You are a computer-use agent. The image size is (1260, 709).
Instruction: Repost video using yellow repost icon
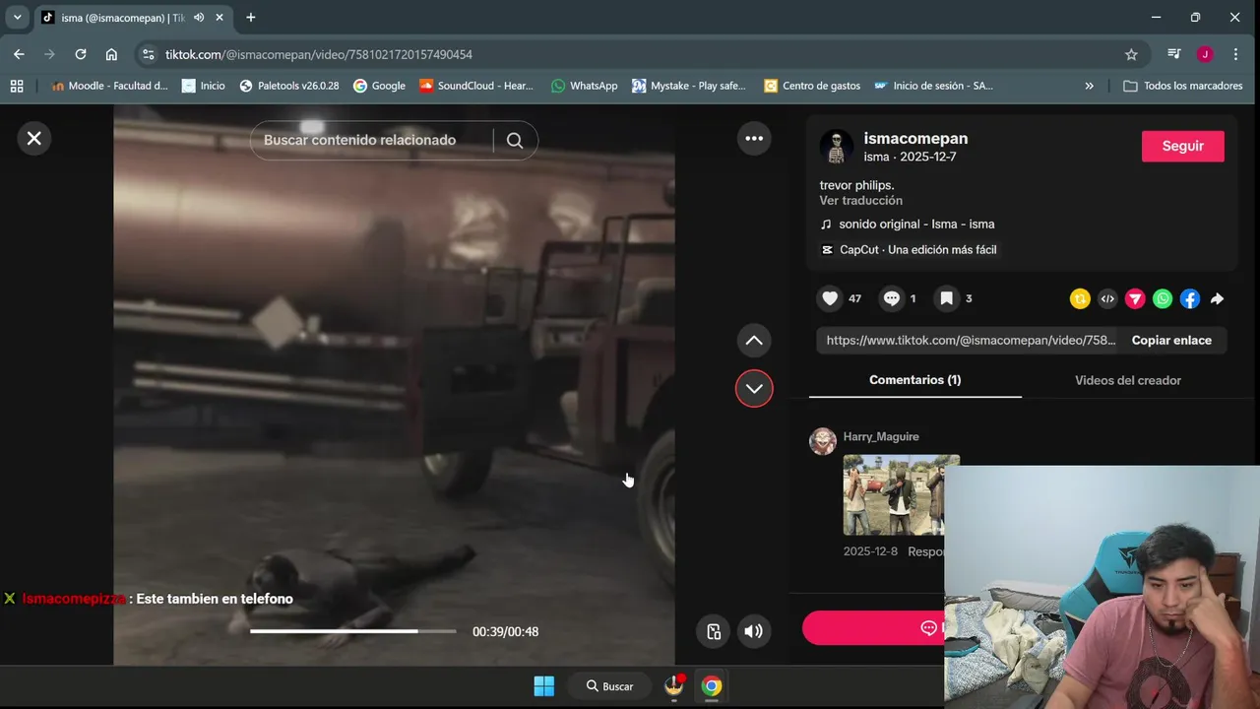pyautogui.click(x=1080, y=298)
